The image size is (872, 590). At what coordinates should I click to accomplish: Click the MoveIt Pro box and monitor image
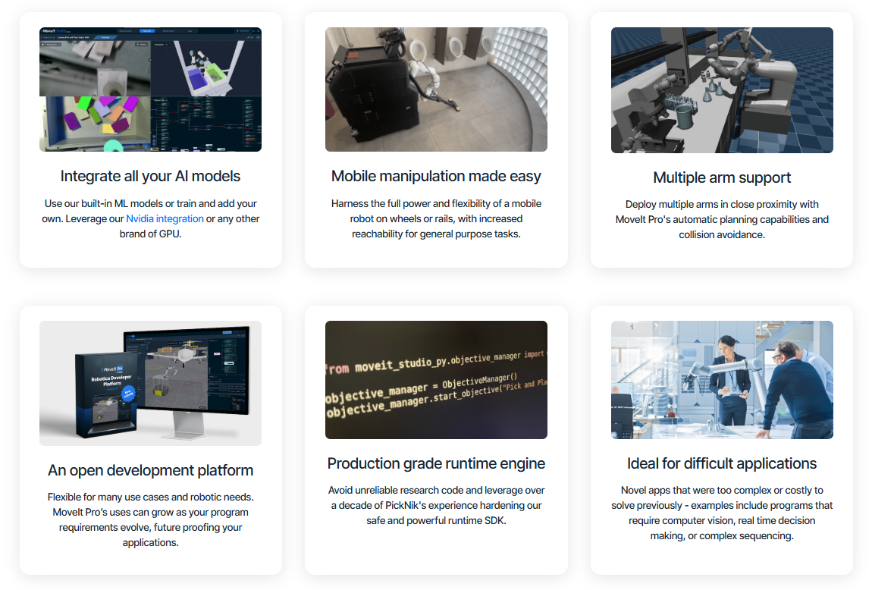point(150,383)
